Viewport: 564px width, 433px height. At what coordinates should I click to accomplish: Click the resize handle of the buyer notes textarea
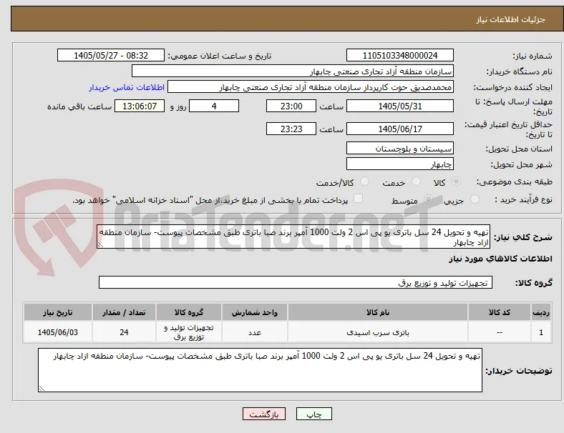pyautogui.click(x=42, y=388)
